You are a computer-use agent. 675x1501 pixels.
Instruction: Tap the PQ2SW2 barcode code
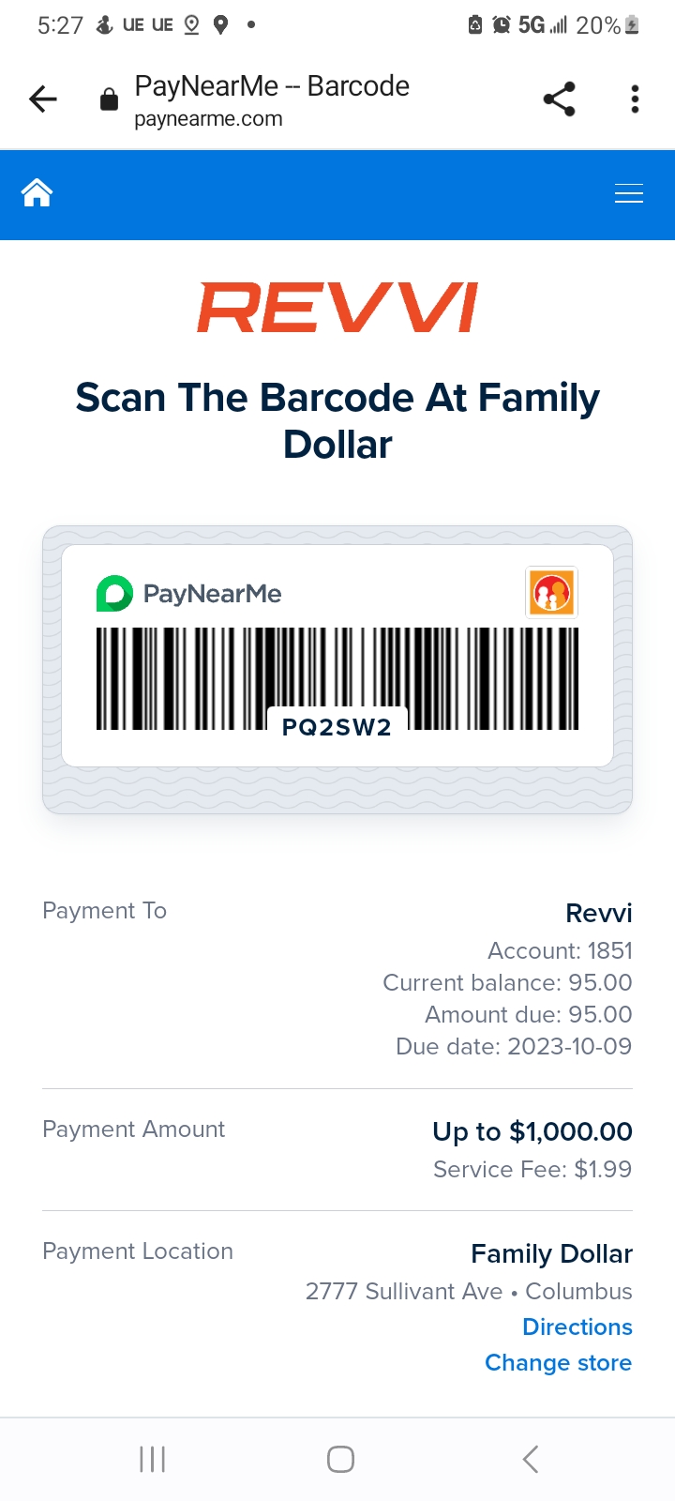point(337,727)
